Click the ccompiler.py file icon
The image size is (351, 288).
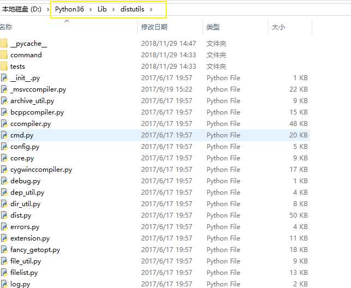pyautogui.click(x=4, y=123)
